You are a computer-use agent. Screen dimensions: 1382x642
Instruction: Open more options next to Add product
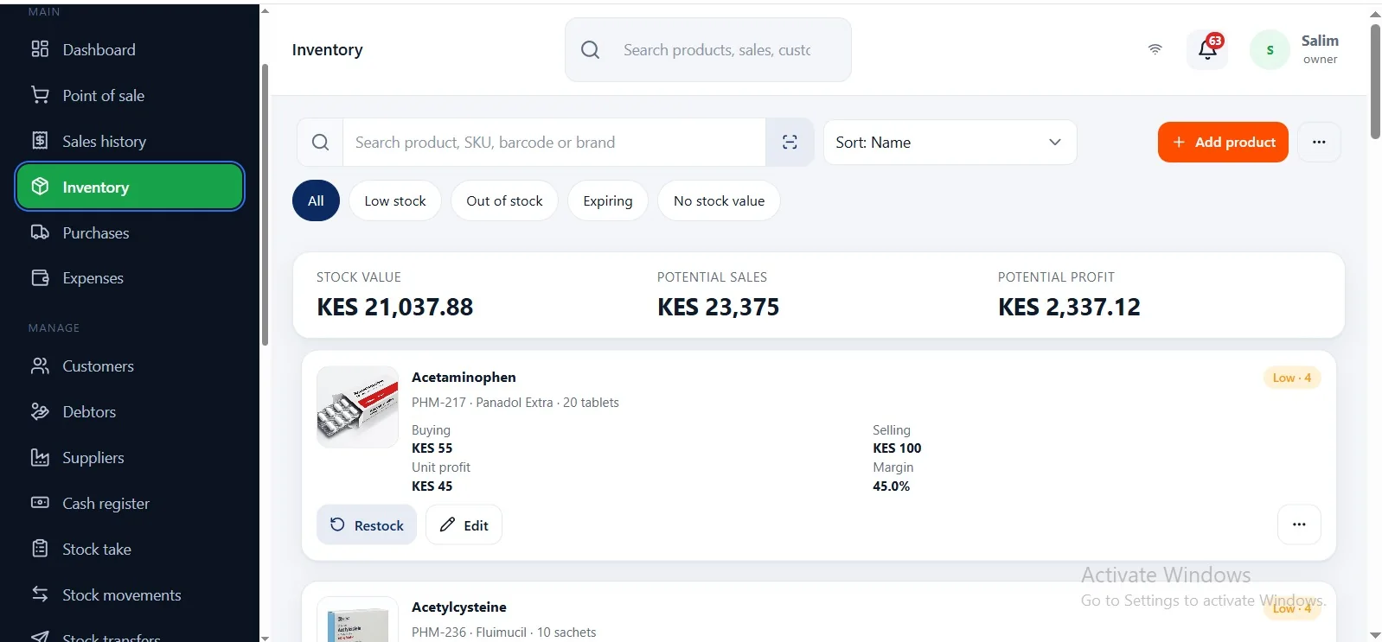1319,142
